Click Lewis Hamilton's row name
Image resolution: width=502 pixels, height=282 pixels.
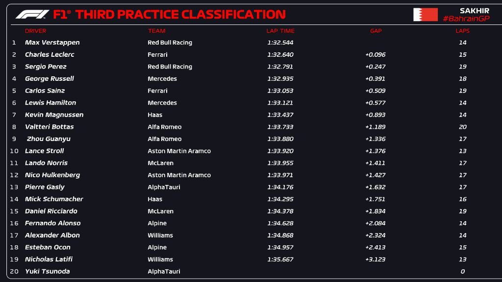[50, 103]
